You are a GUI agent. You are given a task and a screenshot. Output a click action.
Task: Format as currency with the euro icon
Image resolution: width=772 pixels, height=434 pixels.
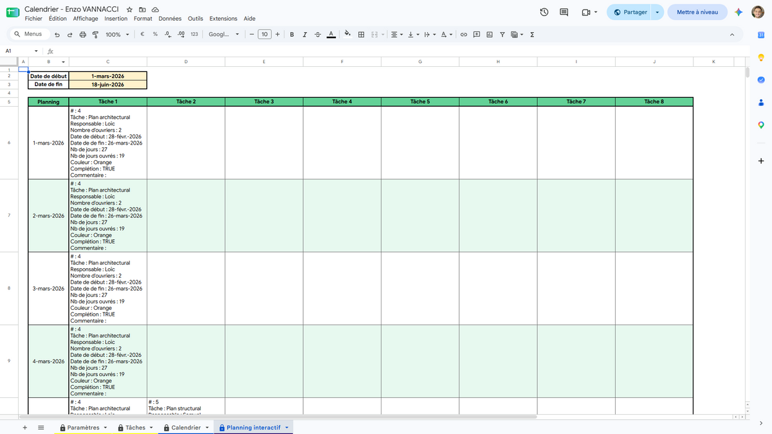142,34
